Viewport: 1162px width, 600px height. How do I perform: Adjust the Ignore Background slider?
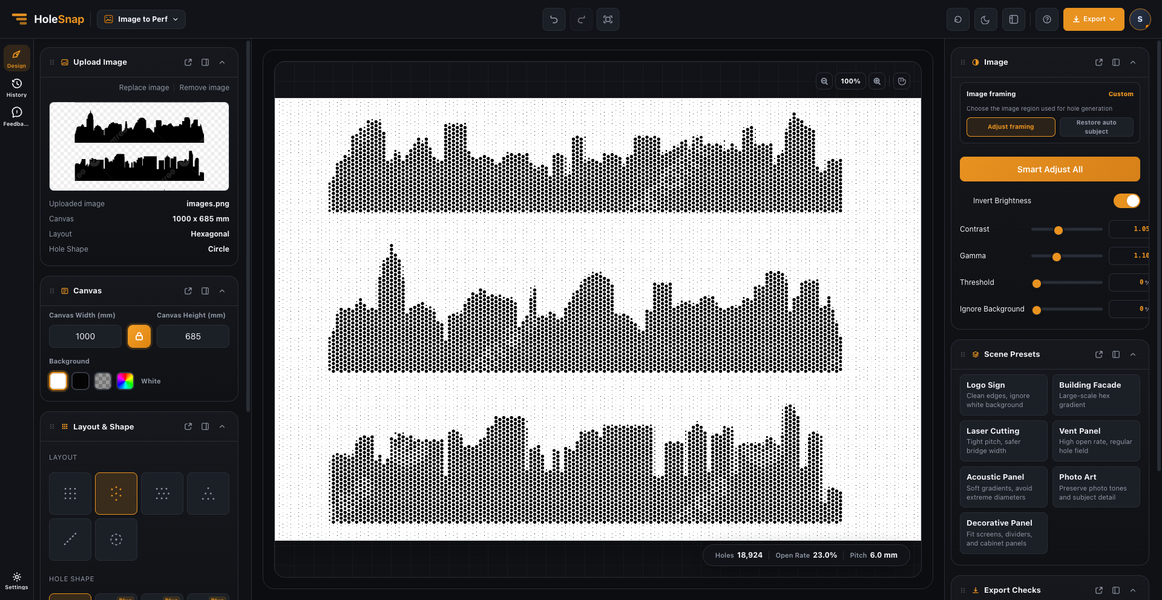1066,310
